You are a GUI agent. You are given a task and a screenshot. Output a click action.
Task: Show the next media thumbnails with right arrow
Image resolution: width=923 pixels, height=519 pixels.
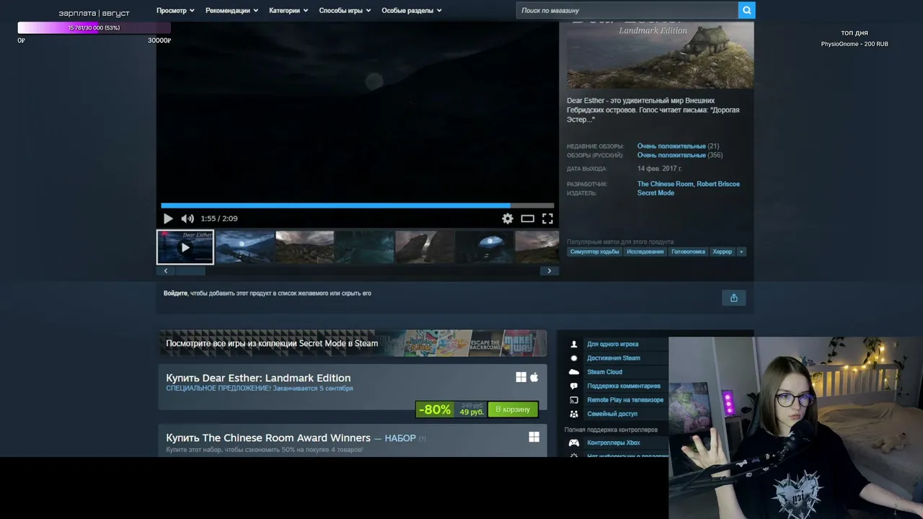pos(549,271)
